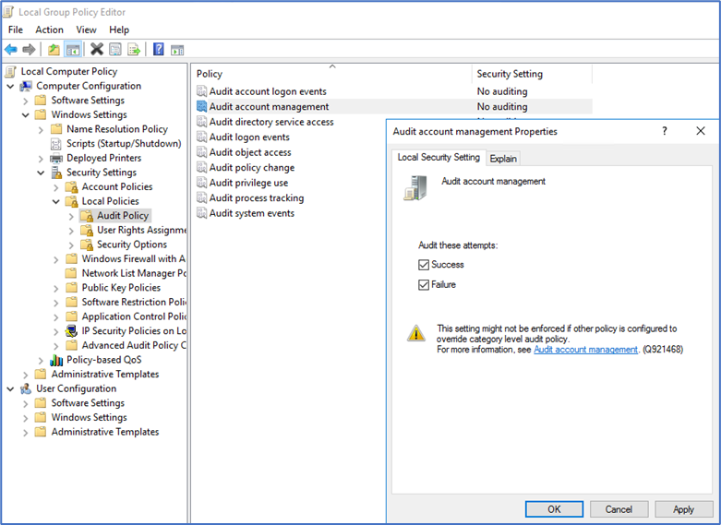The width and height of the screenshot is (721, 525).
Task: Uncheck the Success checkbox
Action: tap(425, 265)
